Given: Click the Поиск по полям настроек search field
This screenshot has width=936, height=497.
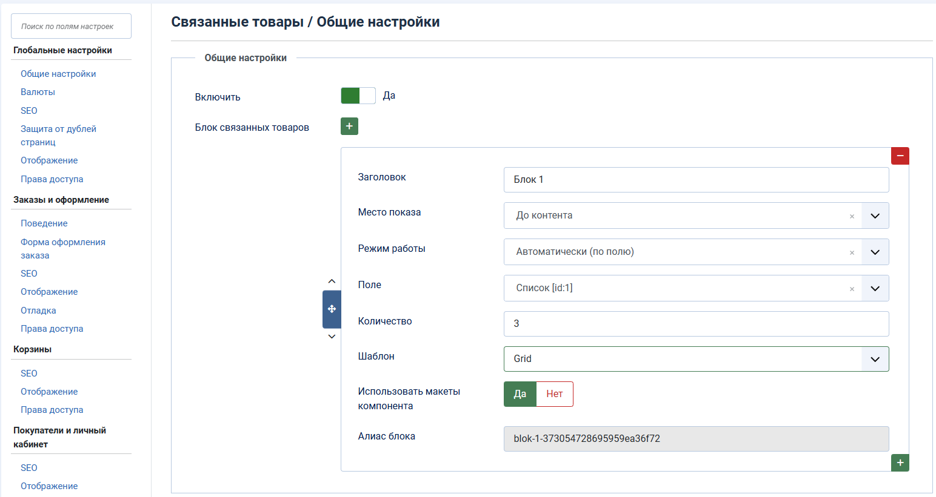Looking at the screenshot, I should 71,26.
